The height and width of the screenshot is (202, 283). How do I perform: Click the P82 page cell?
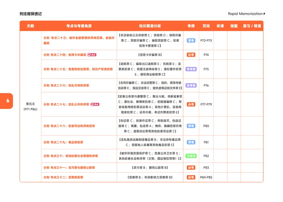click(x=206, y=156)
